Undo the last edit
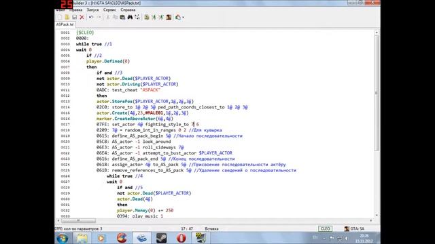The width and height of the screenshot is (435, 244). pyautogui.click(x=91, y=17)
